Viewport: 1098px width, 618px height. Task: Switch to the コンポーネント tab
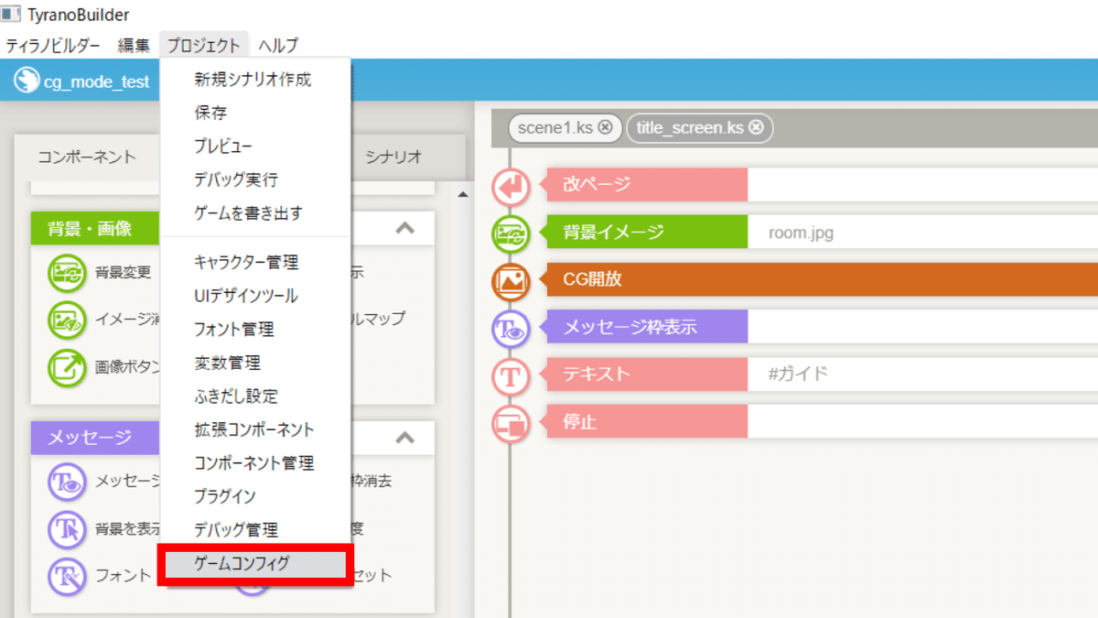(x=87, y=157)
